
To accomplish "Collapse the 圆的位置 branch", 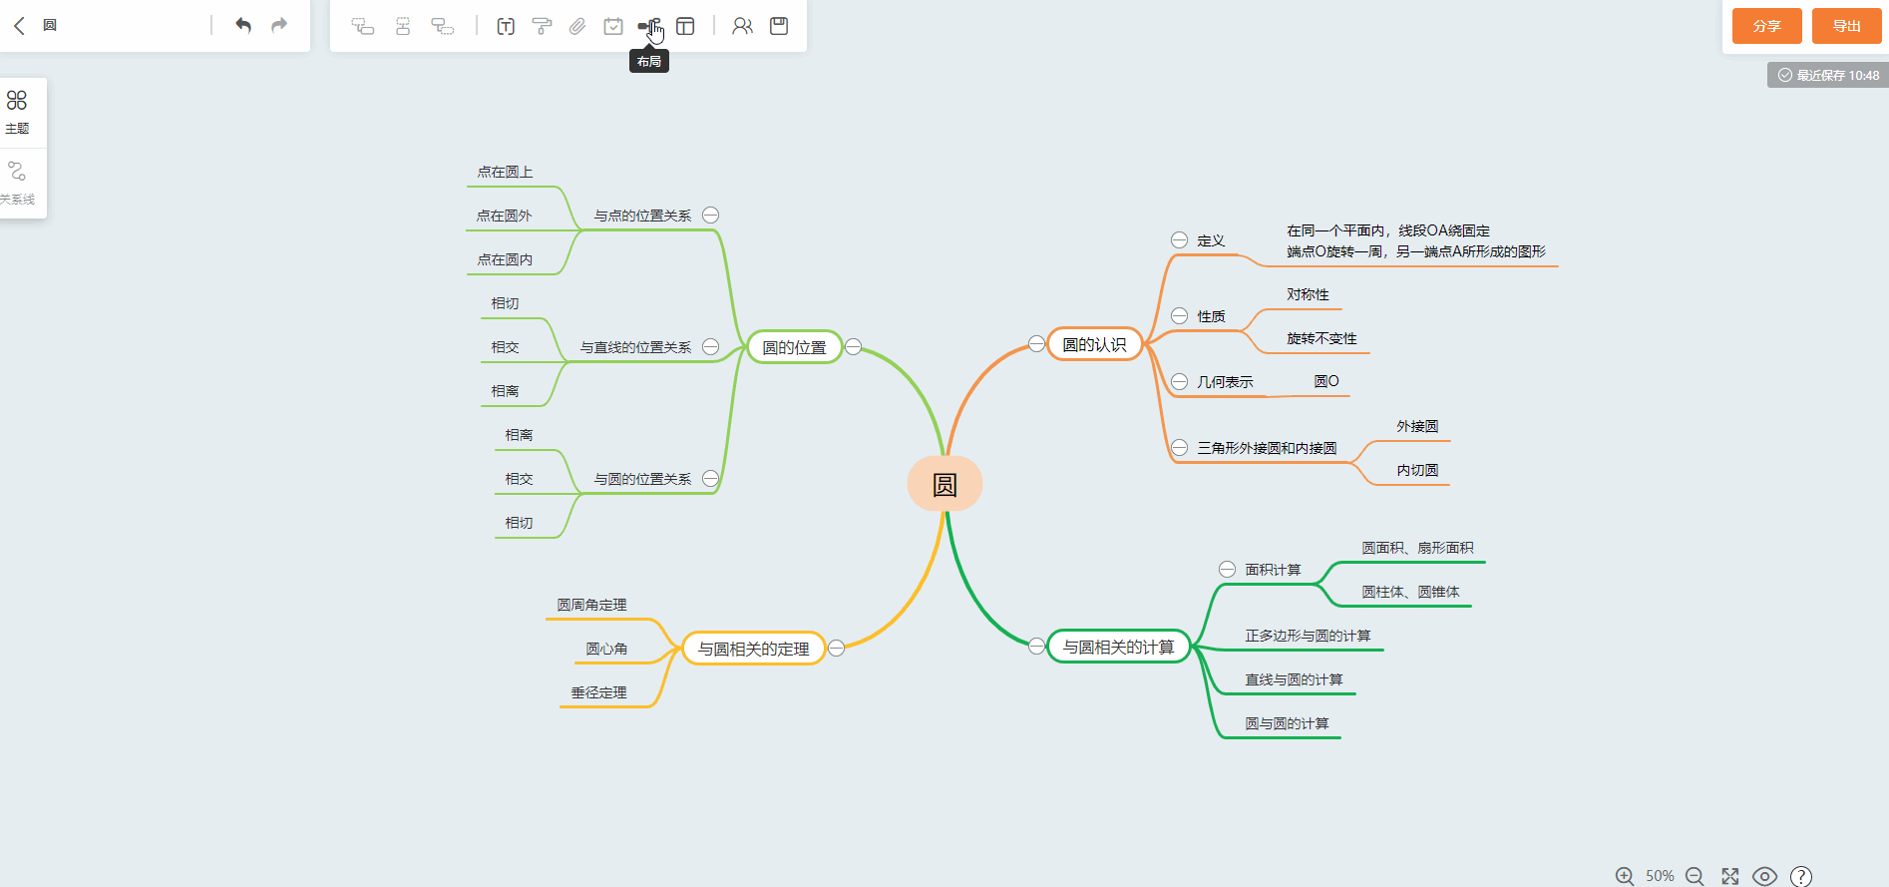I will click(854, 347).
